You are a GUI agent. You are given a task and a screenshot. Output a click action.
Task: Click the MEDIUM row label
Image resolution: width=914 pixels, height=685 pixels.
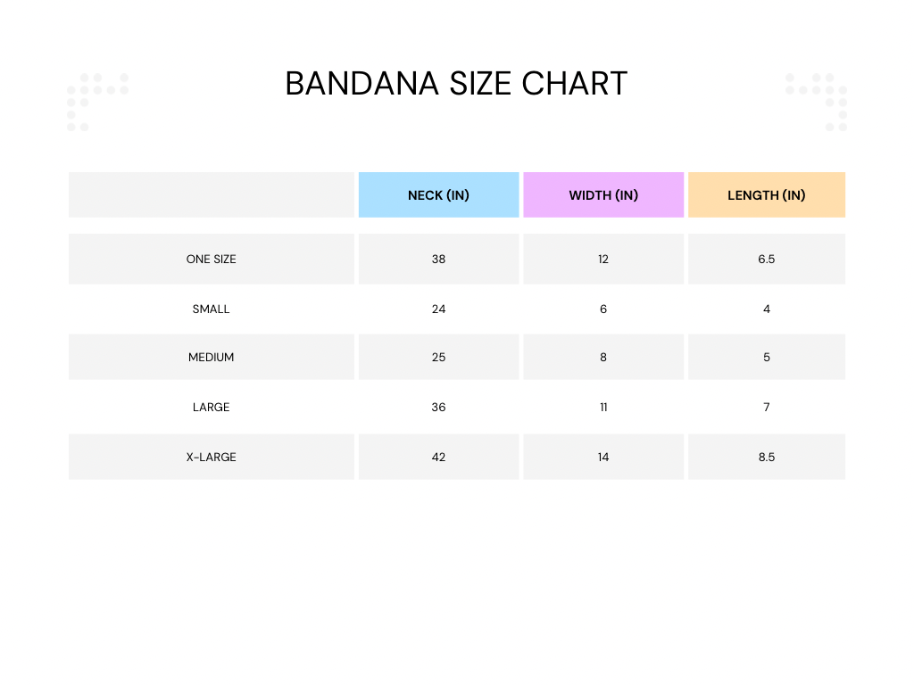point(212,358)
